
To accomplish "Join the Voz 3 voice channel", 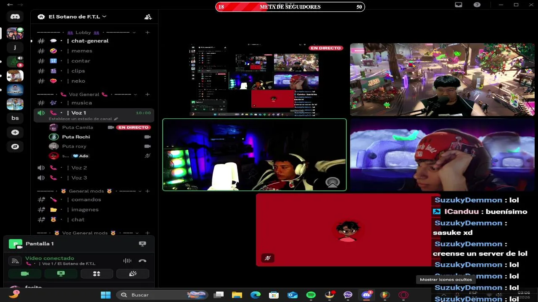I will click(x=93, y=177).
